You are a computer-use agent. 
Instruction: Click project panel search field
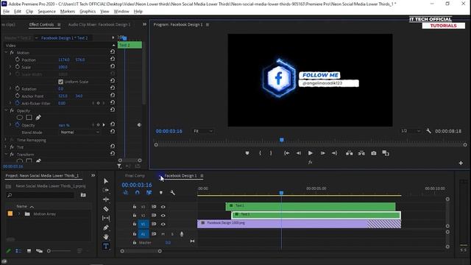point(40,195)
